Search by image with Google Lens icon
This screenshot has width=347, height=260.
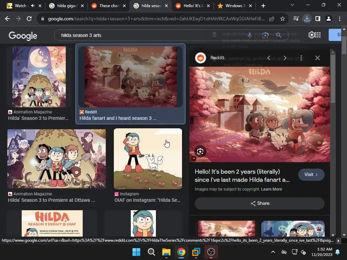(x=265, y=35)
